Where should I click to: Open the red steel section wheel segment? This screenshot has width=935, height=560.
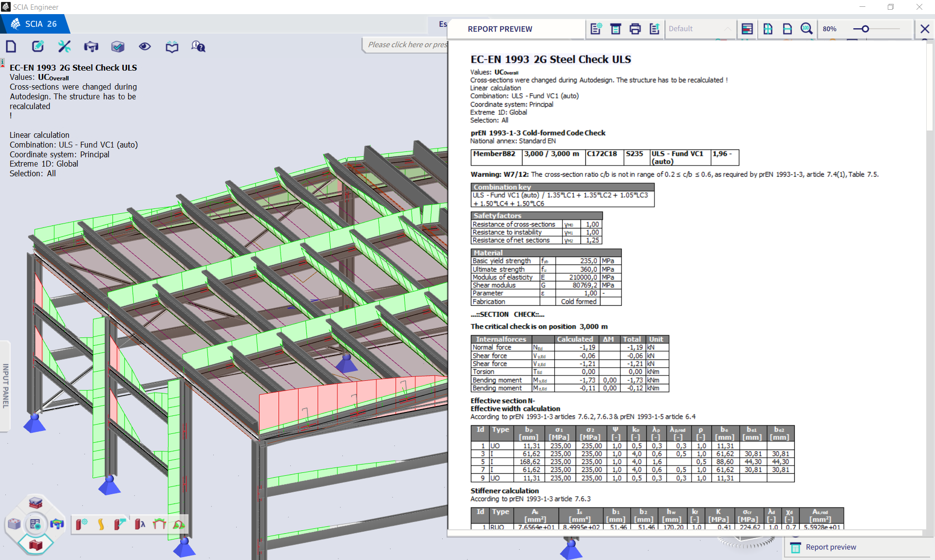[x=36, y=545]
